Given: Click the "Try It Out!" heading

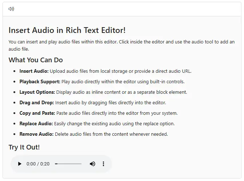Looking at the screenshot, I should point(24,147).
